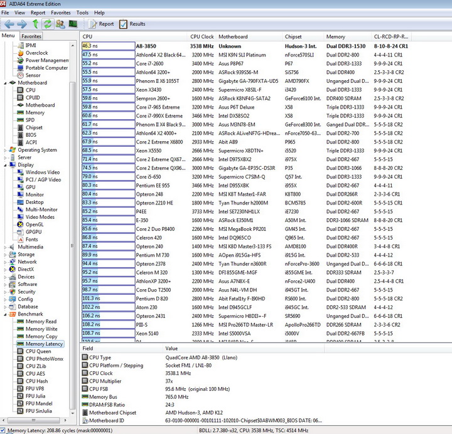Select the FPU Julia benchmark icon
Viewport: 452px width, 434px height.
(x=21, y=396)
